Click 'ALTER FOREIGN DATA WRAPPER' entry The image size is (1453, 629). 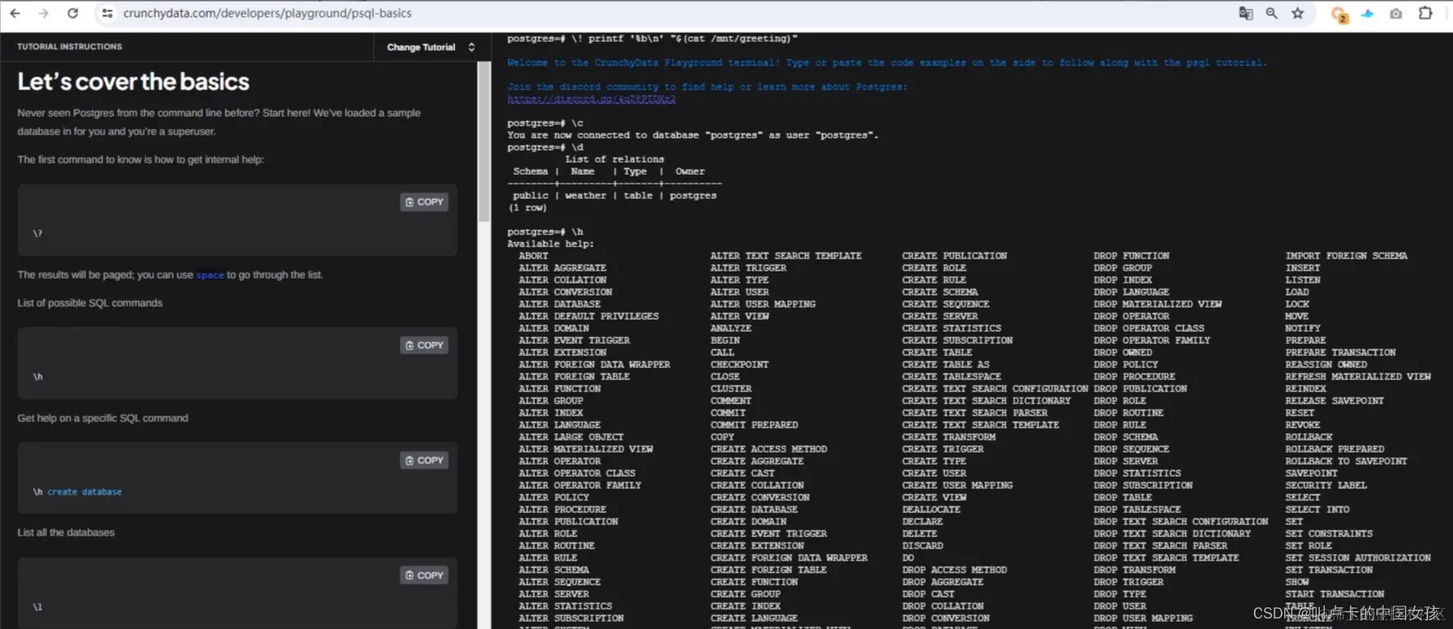click(594, 364)
